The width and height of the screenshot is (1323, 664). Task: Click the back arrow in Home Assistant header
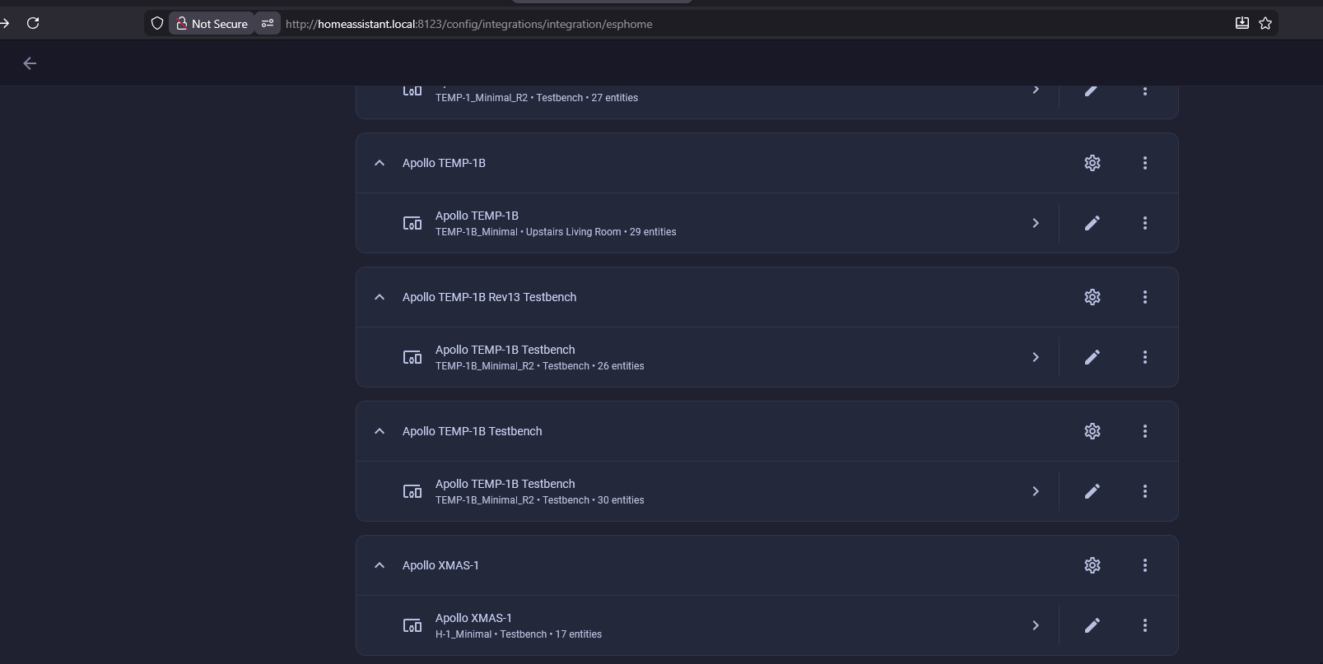(30, 63)
